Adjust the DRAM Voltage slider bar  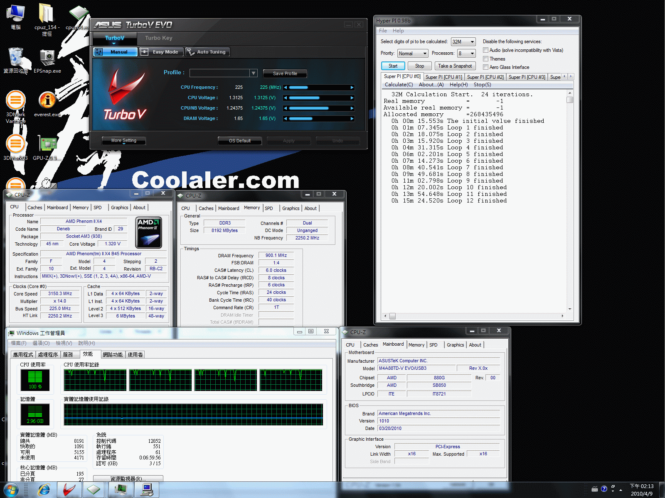[319, 119]
